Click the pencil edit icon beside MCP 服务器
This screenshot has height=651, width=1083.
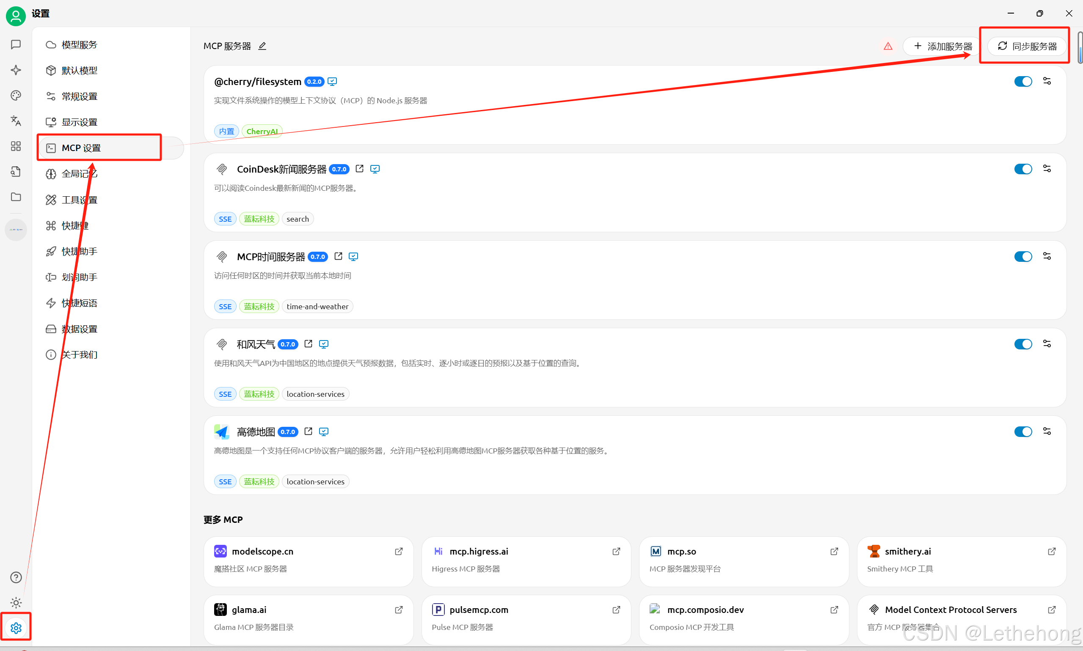[x=262, y=46]
